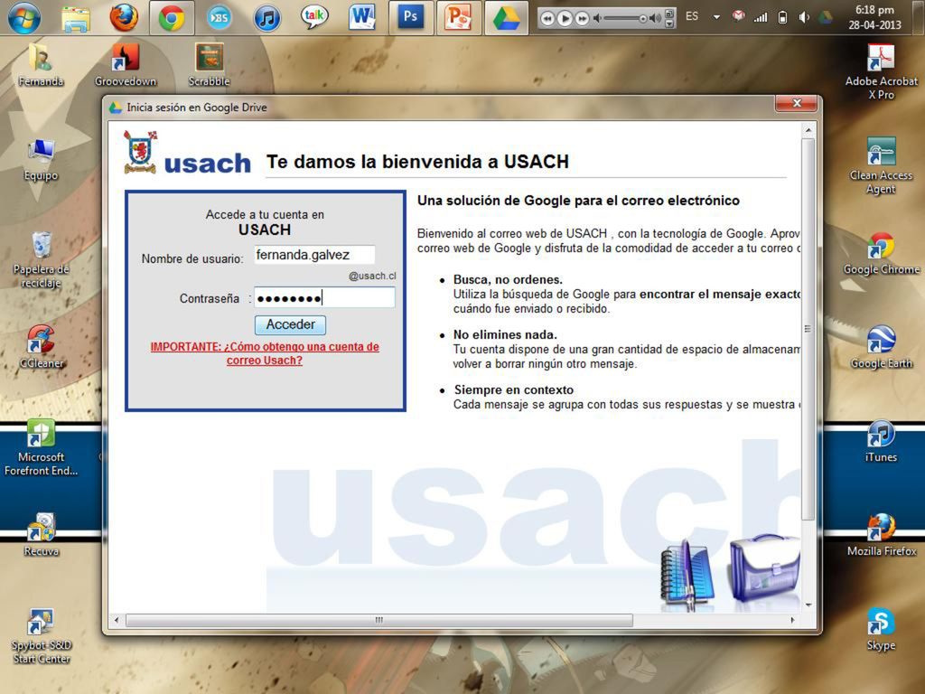
Task: Select the Adobe Acrobat X Pro shortcut
Action: tap(882, 72)
